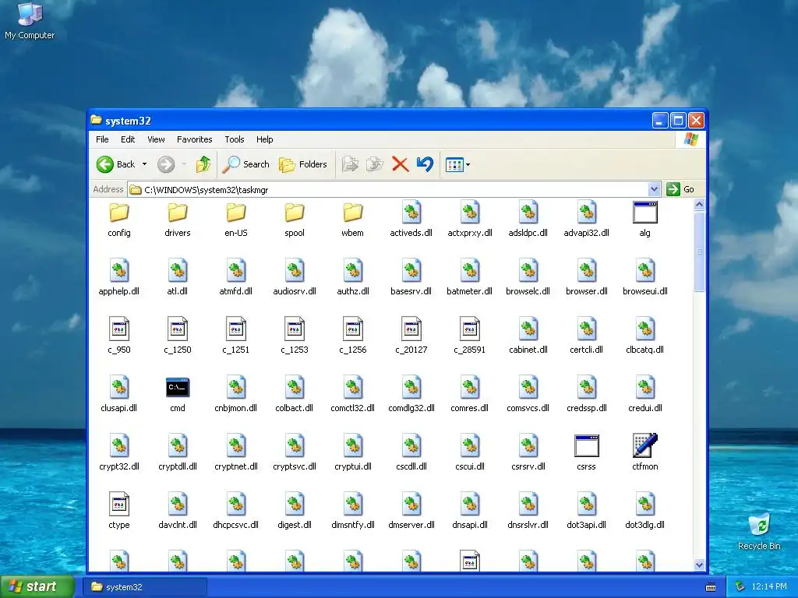
Task: Select the cmd command prompt icon
Action: tap(178, 395)
